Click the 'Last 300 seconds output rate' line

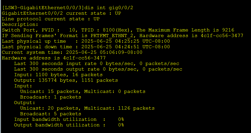(98, 69)
